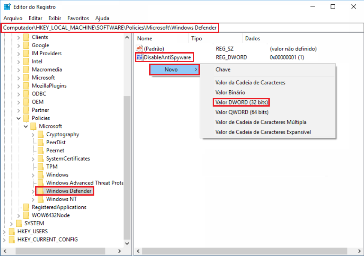
Task: Click the Registry Editor icon in the title bar
Action: (x=6, y=6)
